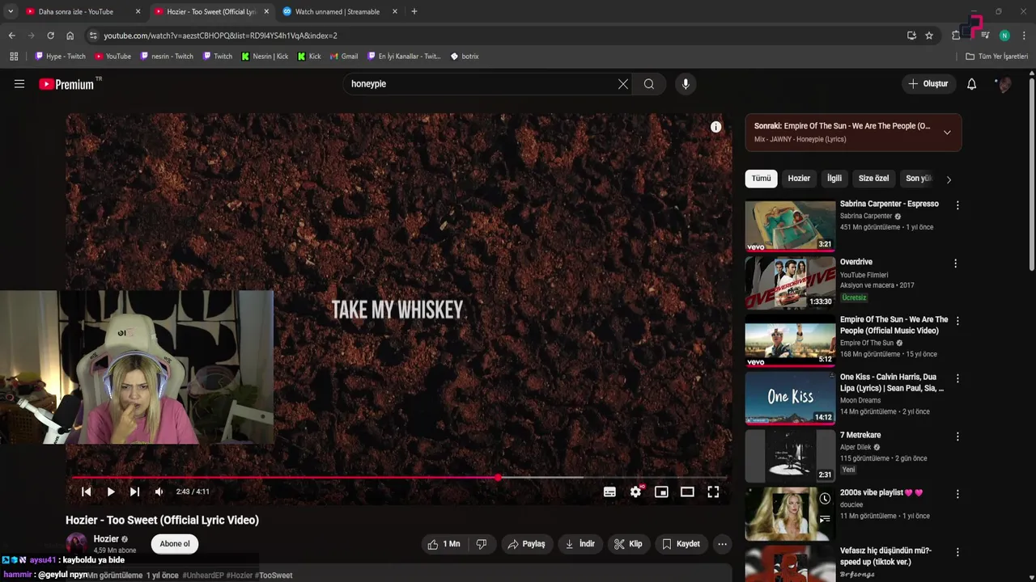Image resolution: width=1036 pixels, height=582 pixels.
Task: Clear the honeypie search text
Action: 623,84
